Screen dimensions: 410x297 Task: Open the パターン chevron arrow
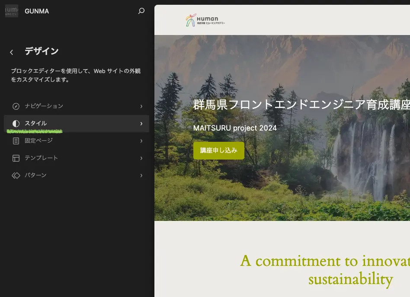[x=141, y=176]
